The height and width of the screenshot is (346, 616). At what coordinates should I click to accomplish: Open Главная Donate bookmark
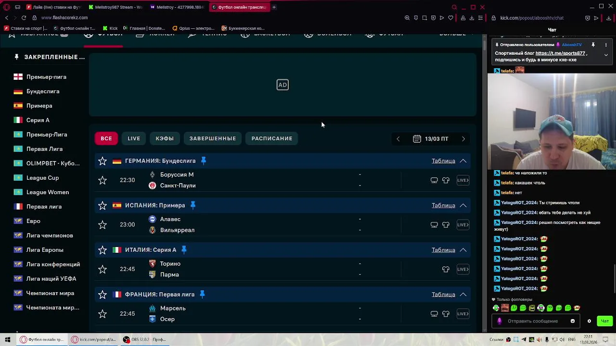pyautogui.click(x=143, y=28)
